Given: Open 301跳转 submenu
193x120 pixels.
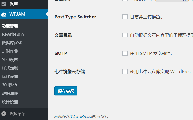Looking at the screenshot, I should tap(10, 85).
